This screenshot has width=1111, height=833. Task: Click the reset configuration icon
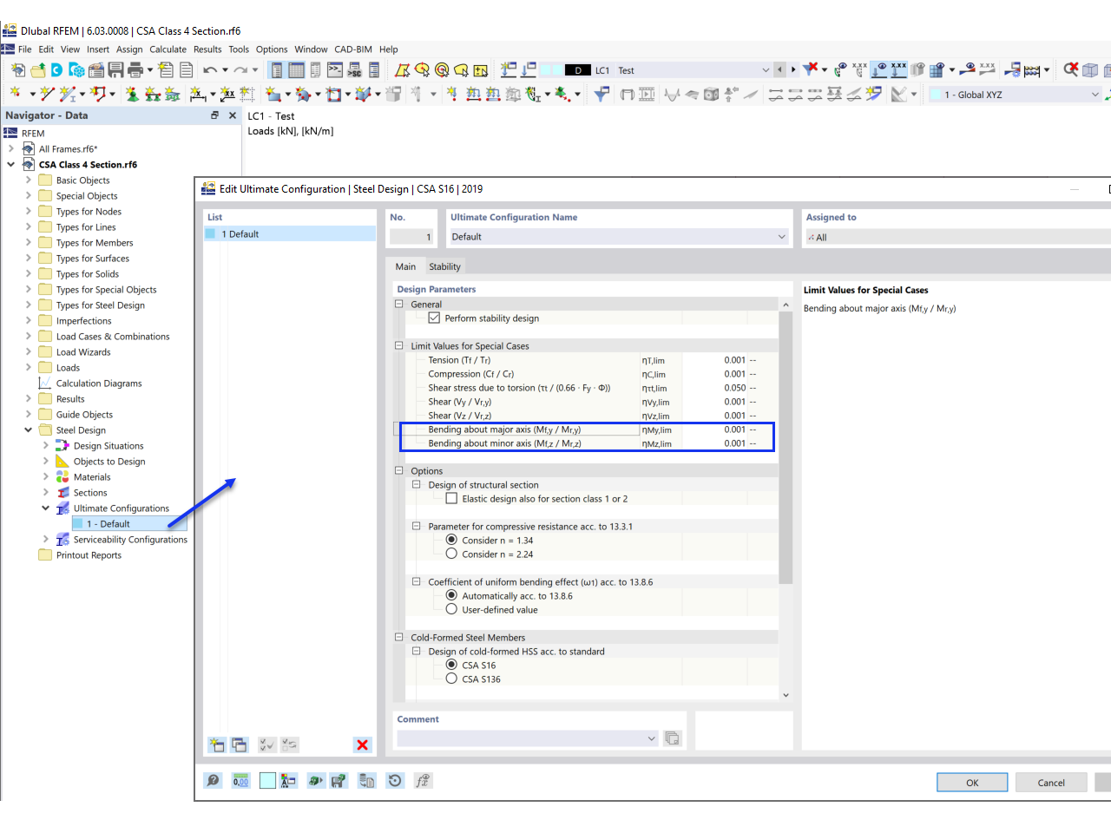click(x=395, y=781)
